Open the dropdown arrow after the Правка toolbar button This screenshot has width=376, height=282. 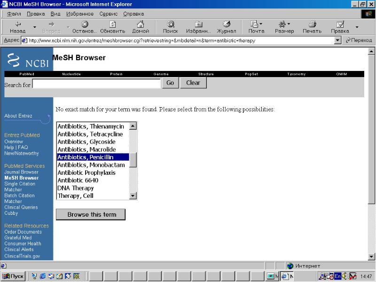pyautogui.click(x=357, y=27)
